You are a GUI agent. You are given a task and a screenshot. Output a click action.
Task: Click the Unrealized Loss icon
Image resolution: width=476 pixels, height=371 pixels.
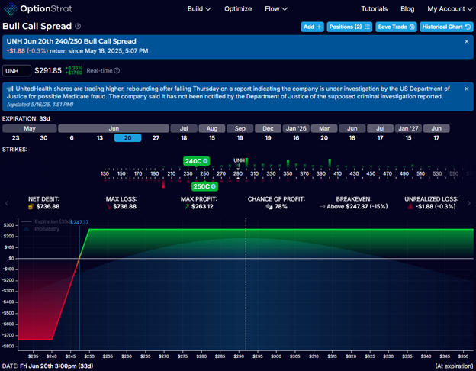point(410,207)
